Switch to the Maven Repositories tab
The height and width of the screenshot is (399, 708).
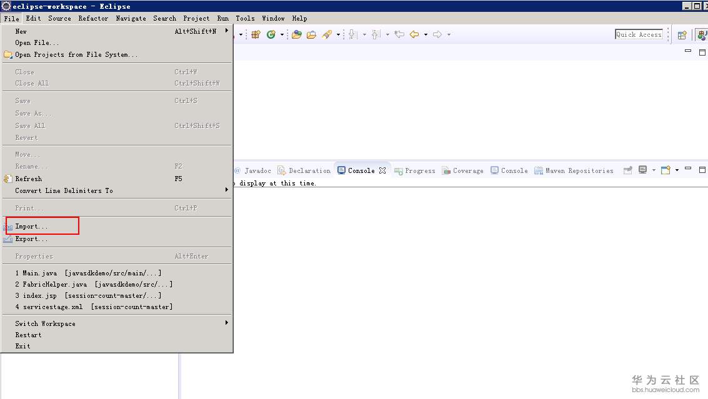coord(574,170)
